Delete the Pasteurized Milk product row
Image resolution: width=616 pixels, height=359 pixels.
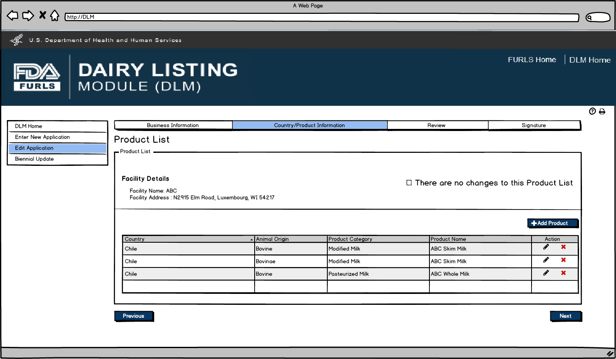click(x=563, y=273)
